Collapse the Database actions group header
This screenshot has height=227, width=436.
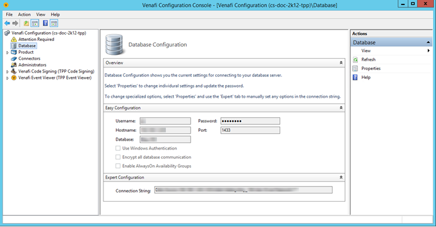click(x=428, y=42)
